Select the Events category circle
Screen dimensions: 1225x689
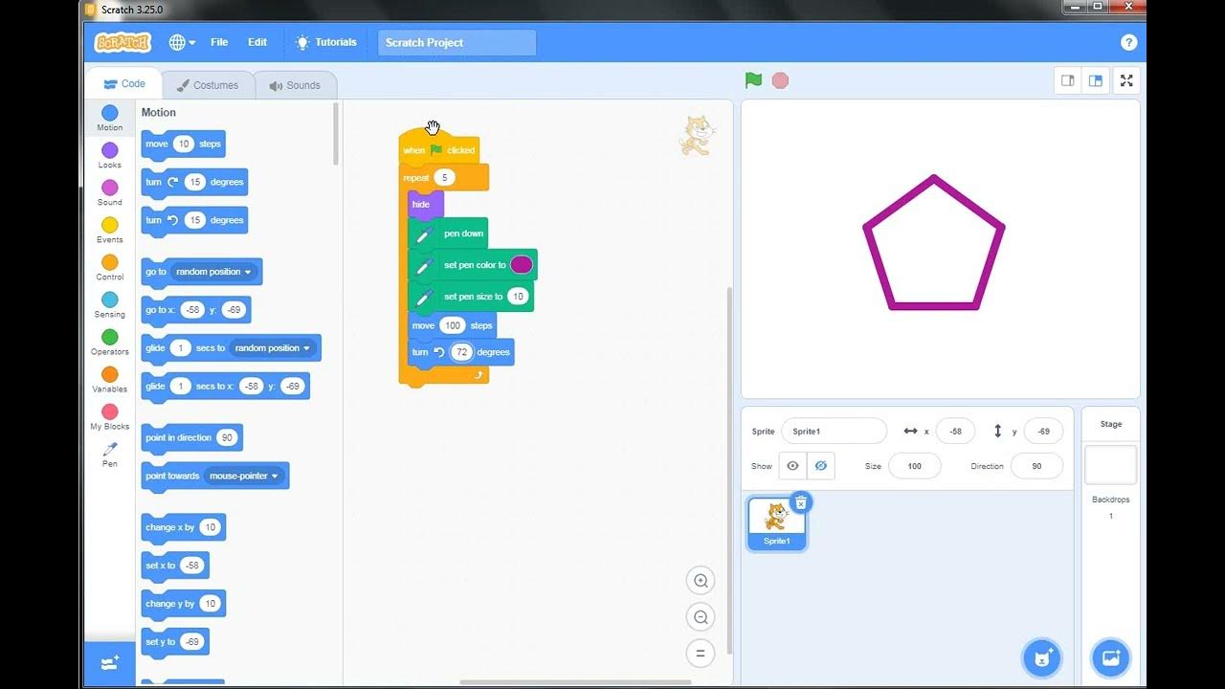(x=110, y=225)
